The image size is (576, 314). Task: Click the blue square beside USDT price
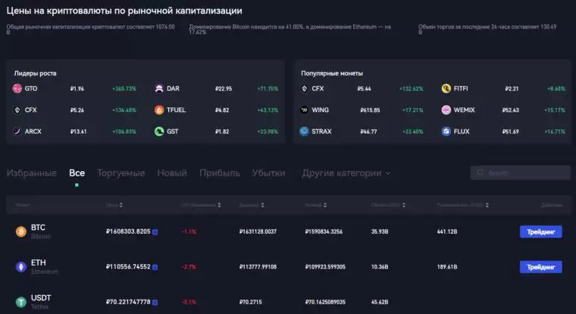[155, 301]
